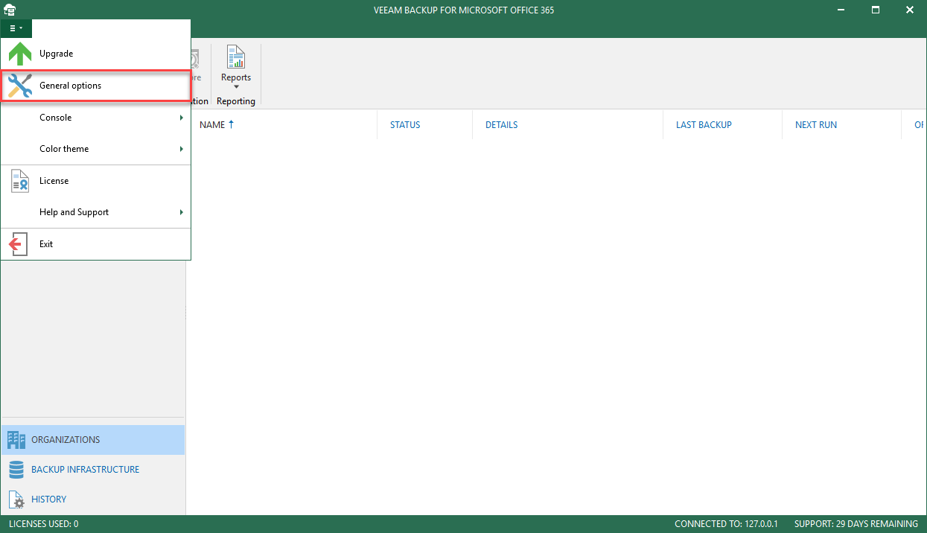Minimize the Veeam Backup window
This screenshot has width=927, height=533.
[x=841, y=10]
